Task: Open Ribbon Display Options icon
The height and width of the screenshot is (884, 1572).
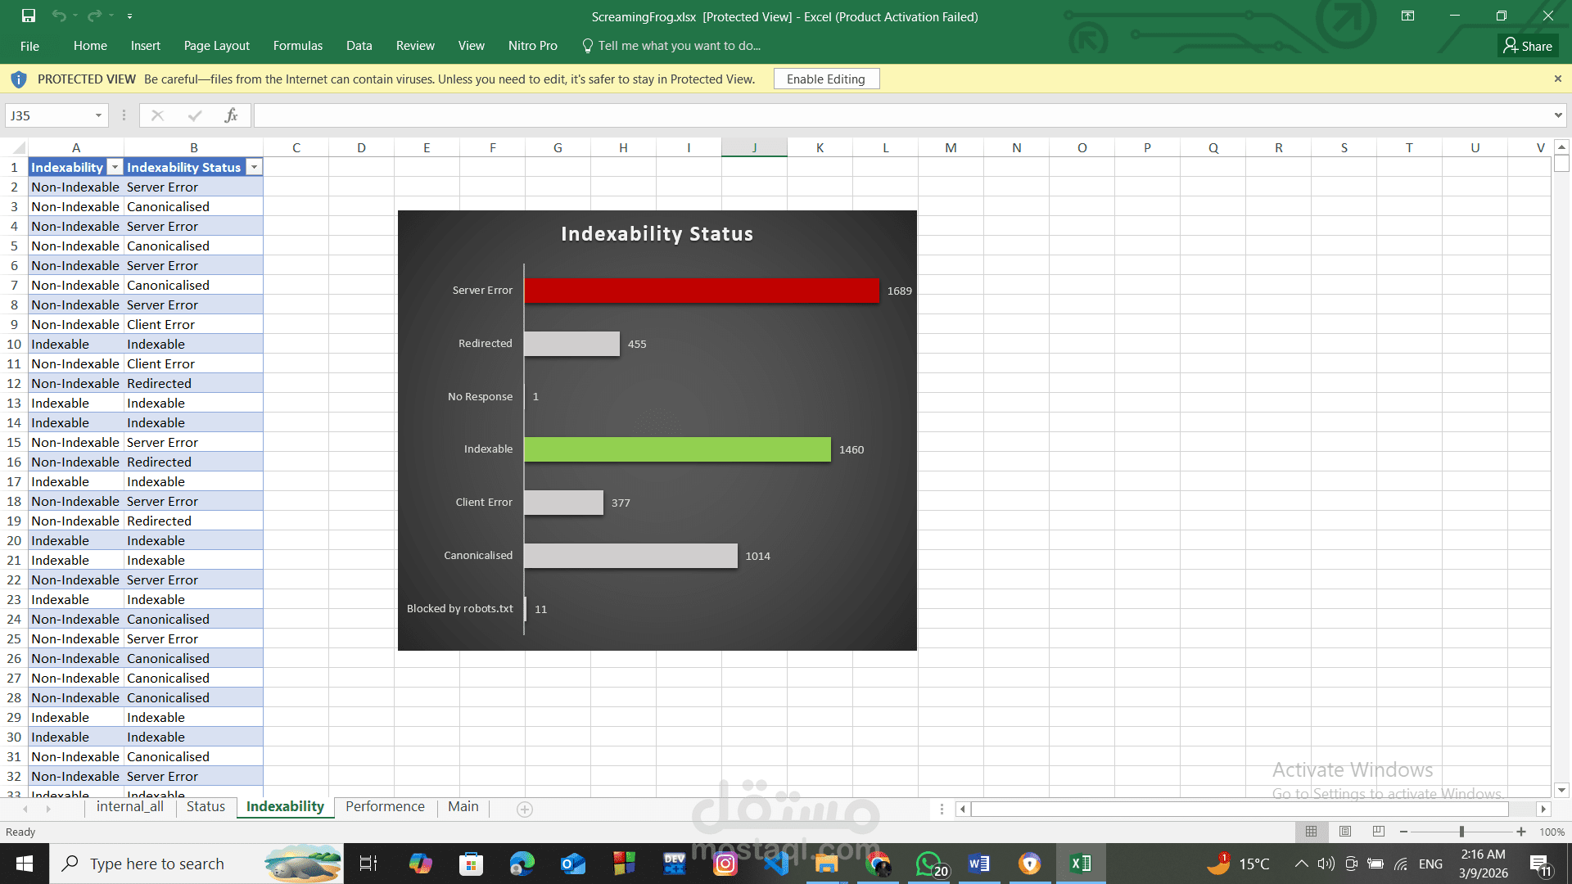Action: point(1407,16)
